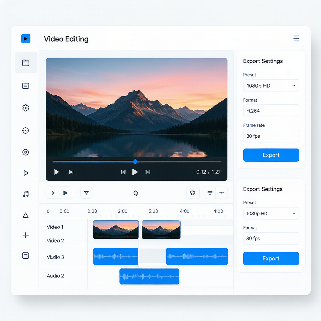The image size is (321, 321).
Task: Open the hamburger menu at top right
Action: point(296,39)
